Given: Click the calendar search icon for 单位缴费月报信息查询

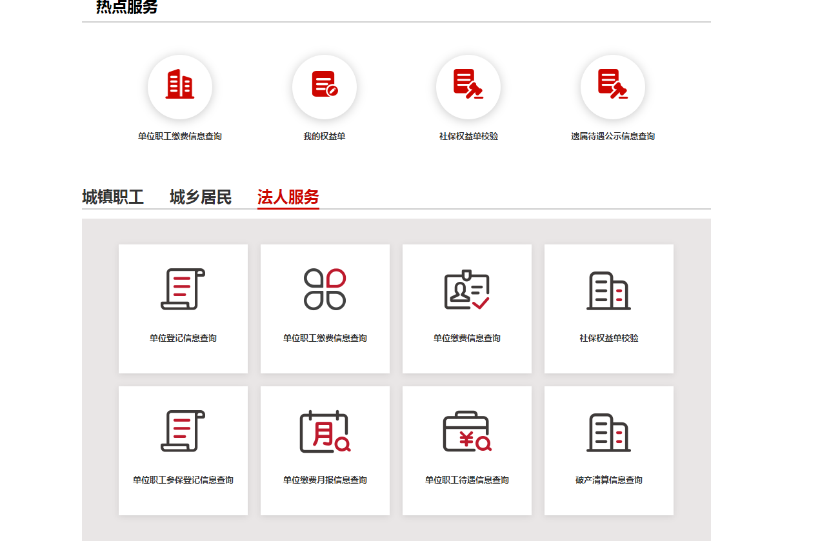Looking at the screenshot, I should point(325,431).
